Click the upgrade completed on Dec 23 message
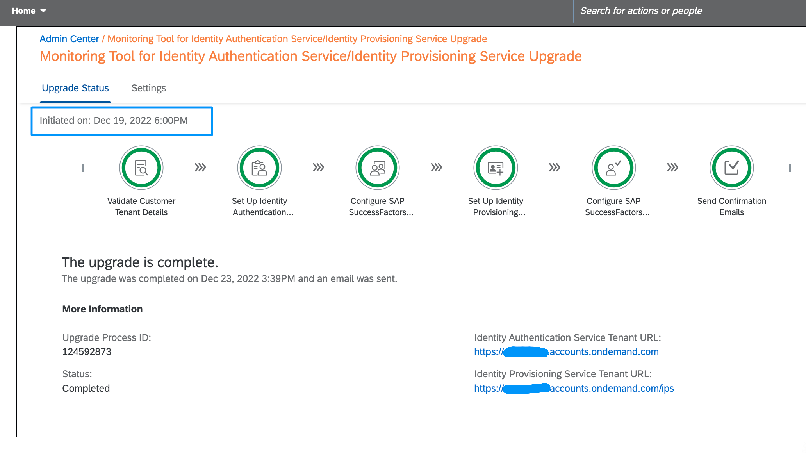Screen dimensions: 806x453 [229, 279]
